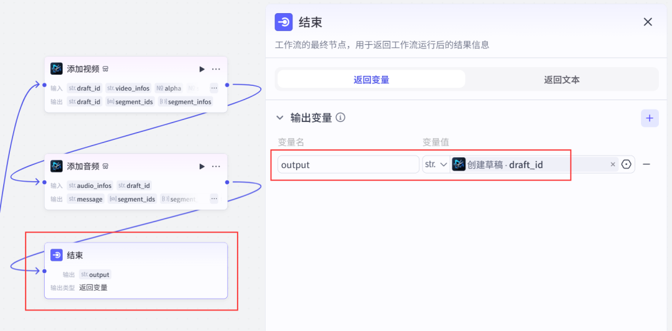Screen dimensions: 672x331
Task: Open the str. type dropdown
Action: coord(436,165)
